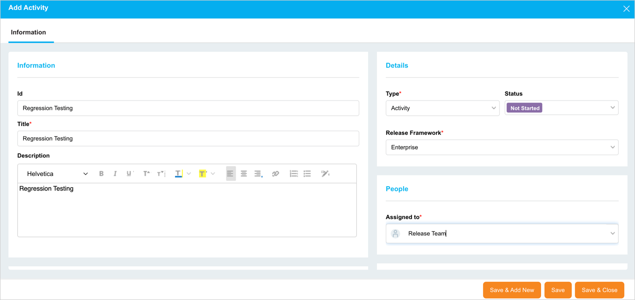Clear formatting with the magic wand icon
This screenshot has width=635, height=300.
[325, 174]
